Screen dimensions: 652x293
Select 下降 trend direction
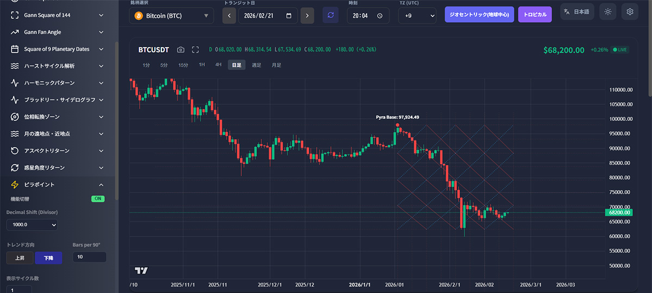48,257
